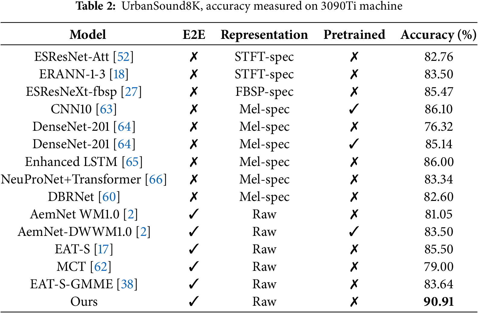
Task: Click citation 65 after Enhanced LSTM
Action: click(x=132, y=162)
